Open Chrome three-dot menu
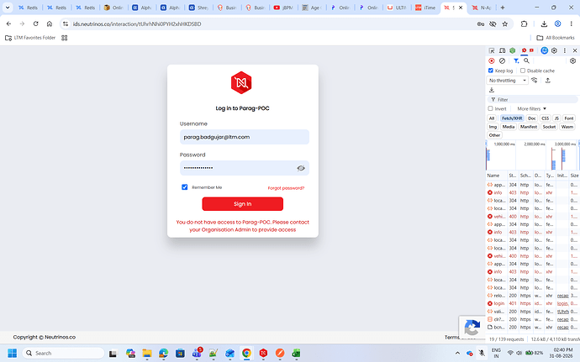This screenshot has width=580, height=362. point(571,24)
